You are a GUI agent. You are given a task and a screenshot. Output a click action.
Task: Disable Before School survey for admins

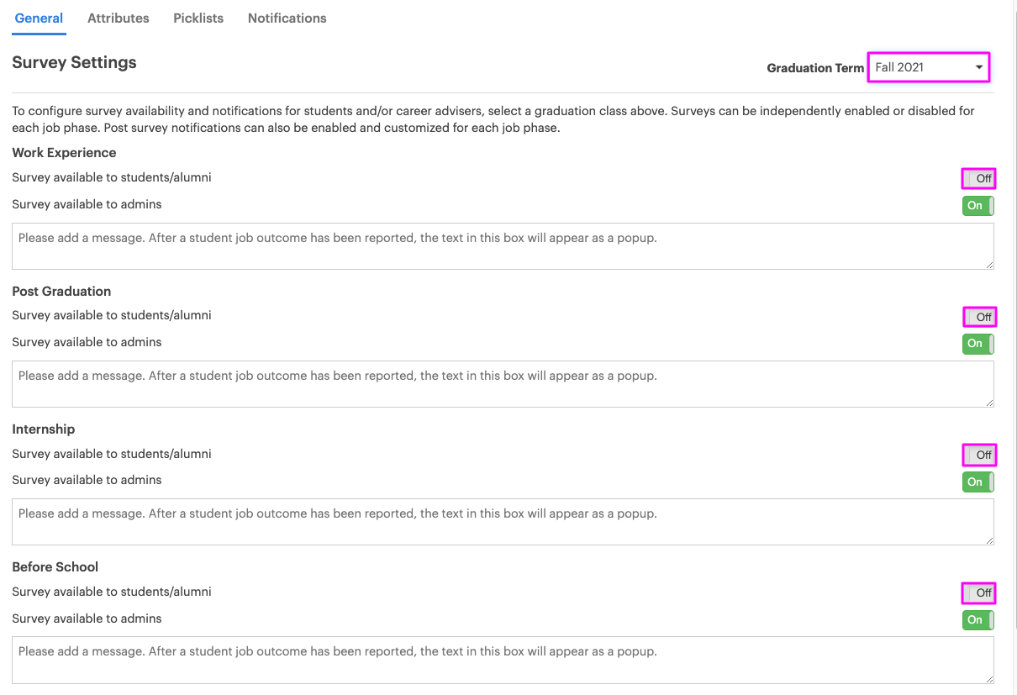[x=978, y=619]
